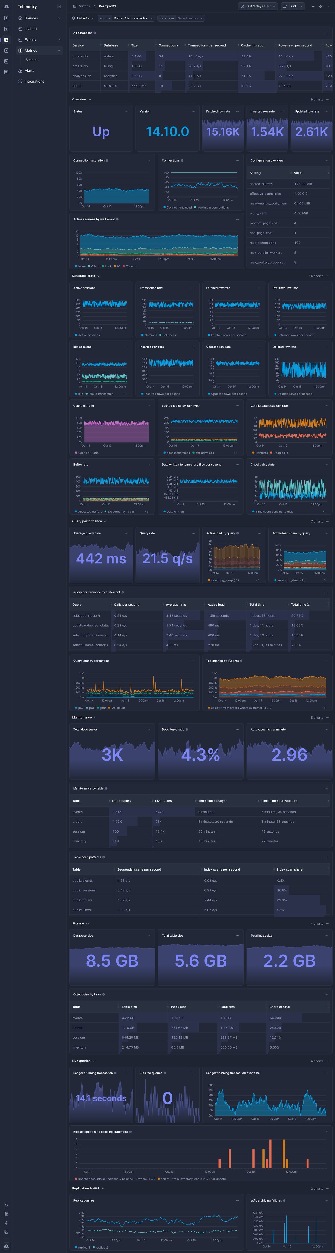The image size is (335, 1253).
Task: Click analytics-db row in All databases table
Action: pos(201,76)
